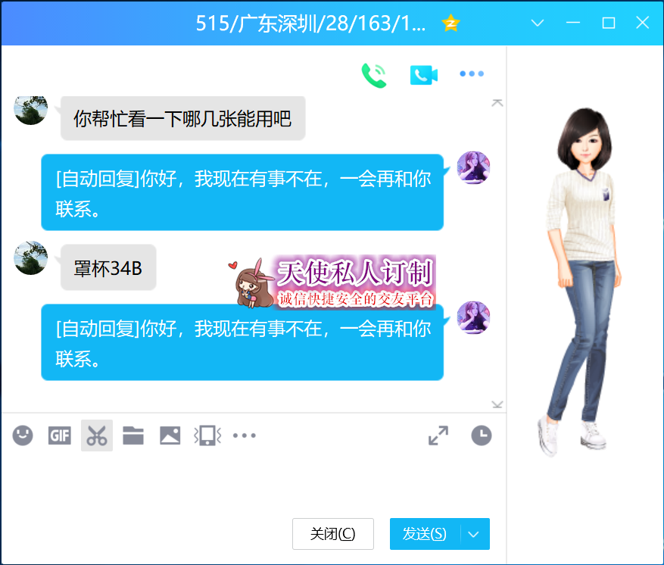The height and width of the screenshot is (565, 664).
Task: Open more input toolbar options
Action: tap(244, 435)
